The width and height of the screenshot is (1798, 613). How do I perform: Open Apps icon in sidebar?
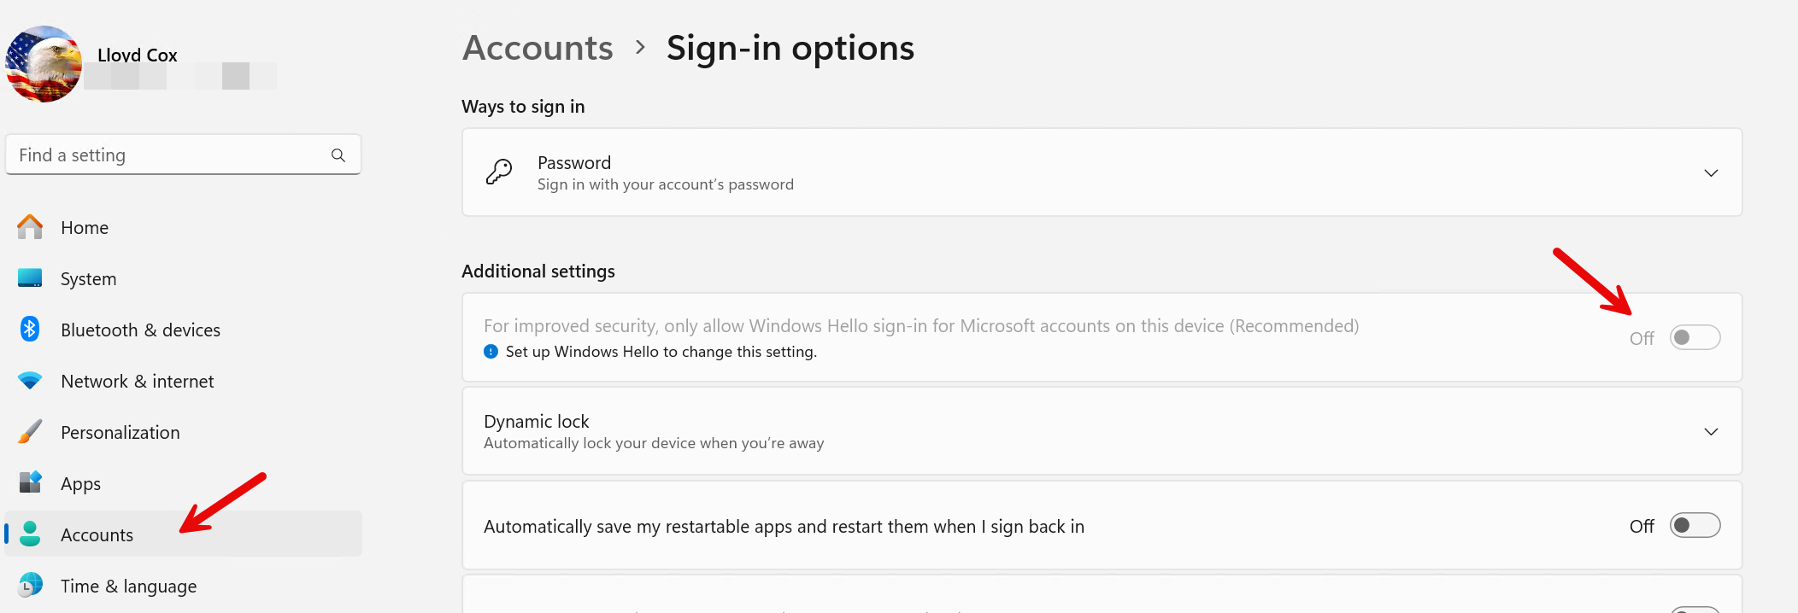tap(30, 483)
